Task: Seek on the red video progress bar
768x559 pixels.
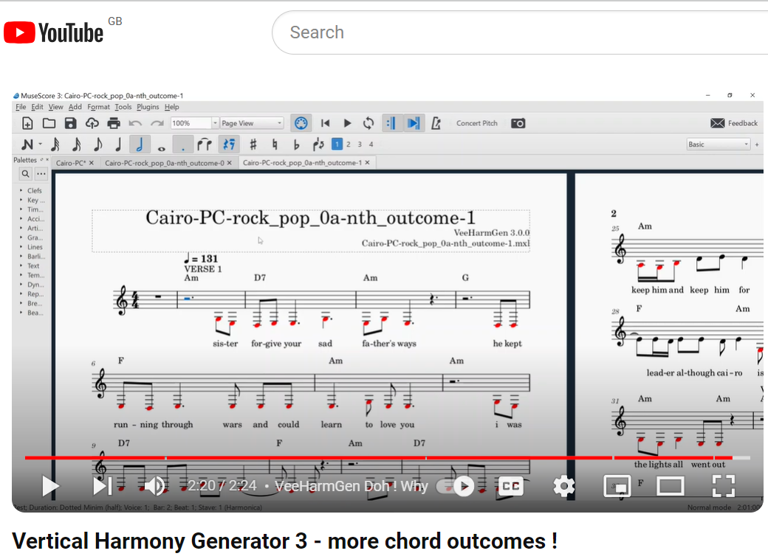Action: 388,458
